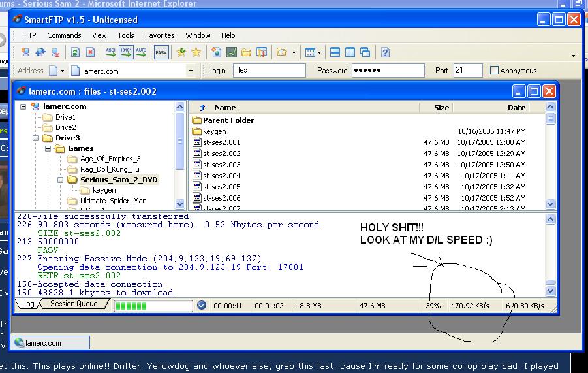Expand the lamerc.com address combo box

[x=191, y=71]
